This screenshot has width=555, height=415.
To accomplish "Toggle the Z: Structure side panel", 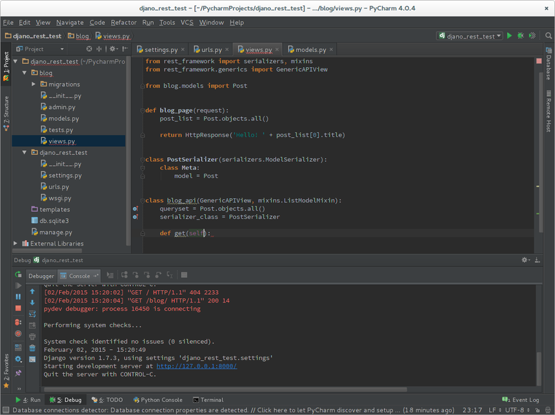I will pyautogui.click(x=6, y=113).
